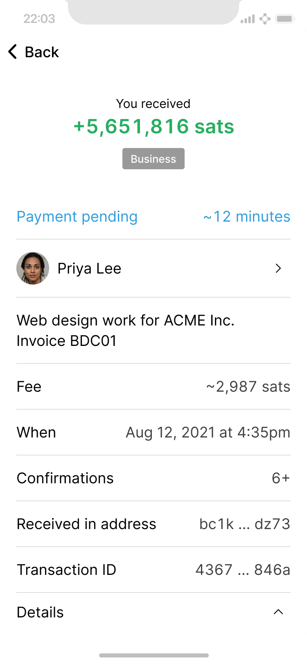Tap the home indicator bar
Viewport: 307px width, 664px height.
click(153, 655)
